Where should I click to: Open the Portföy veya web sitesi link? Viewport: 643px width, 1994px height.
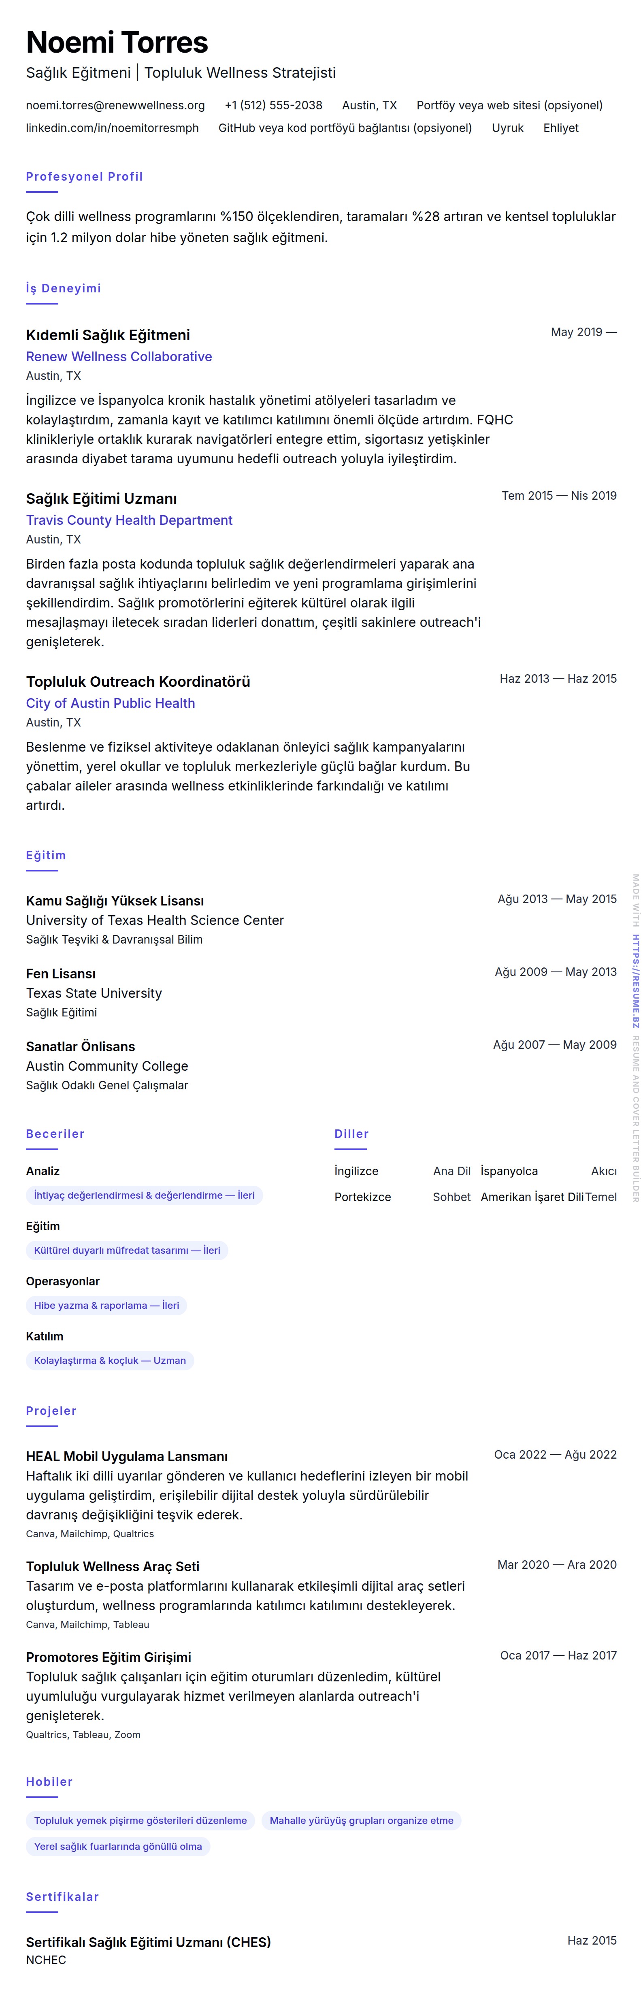click(x=509, y=105)
